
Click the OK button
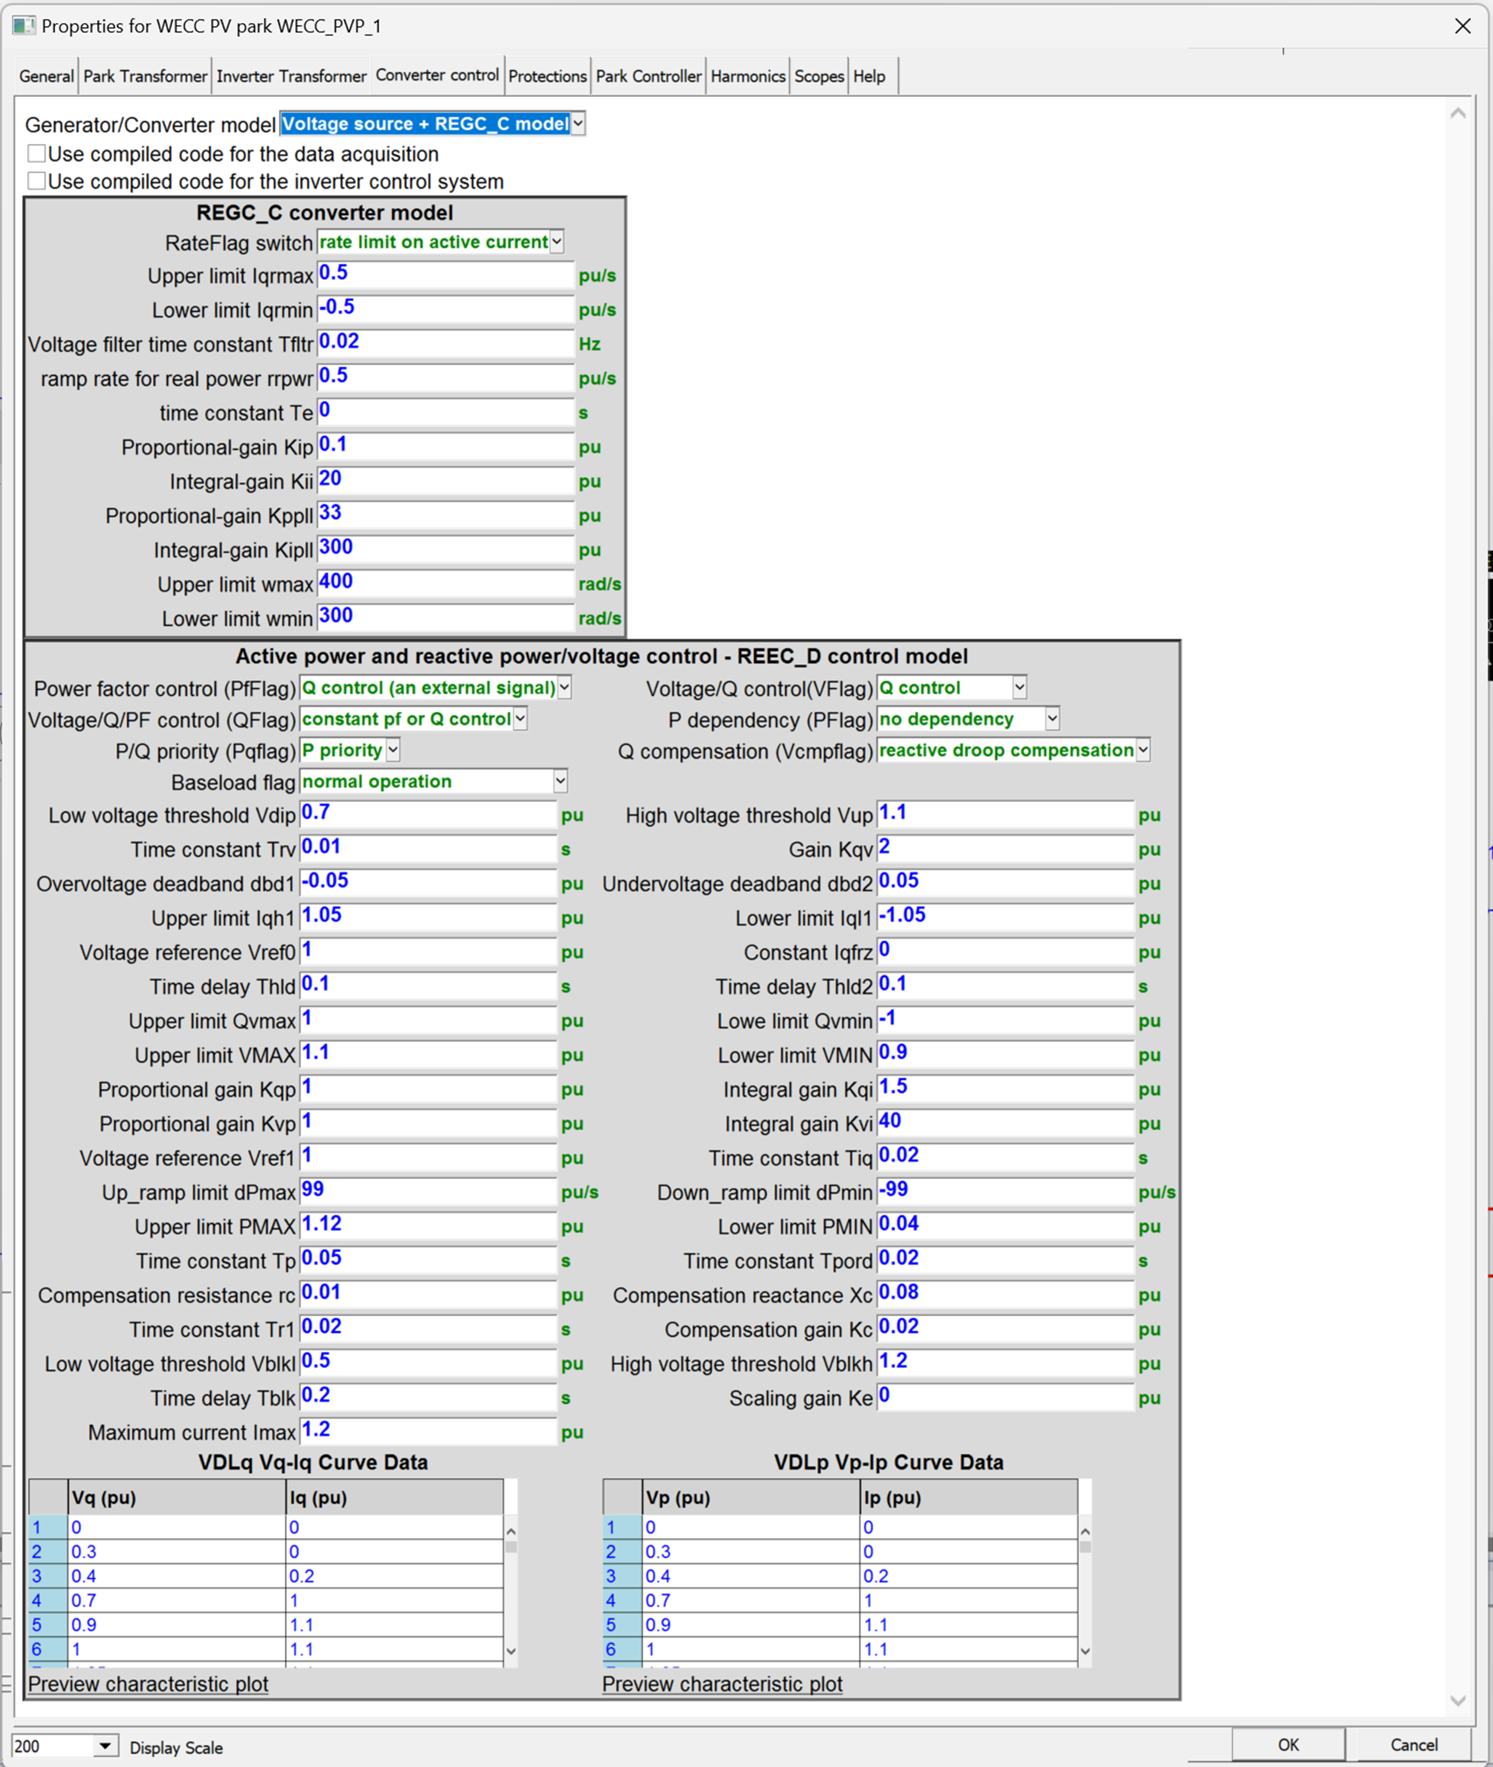(x=1287, y=1746)
